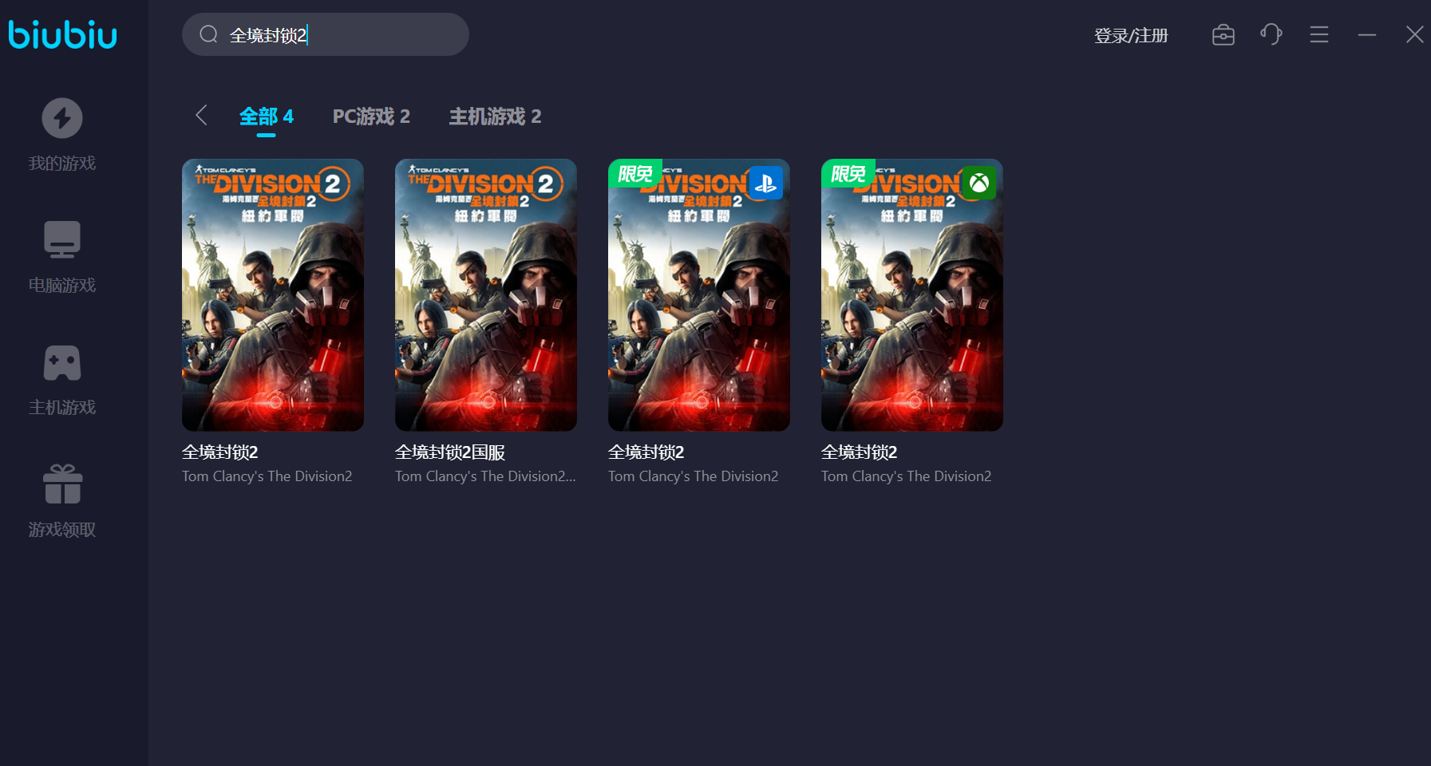The width and height of the screenshot is (1431, 766).
Task: Click the biubiu logo
Action: click(62, 34)
